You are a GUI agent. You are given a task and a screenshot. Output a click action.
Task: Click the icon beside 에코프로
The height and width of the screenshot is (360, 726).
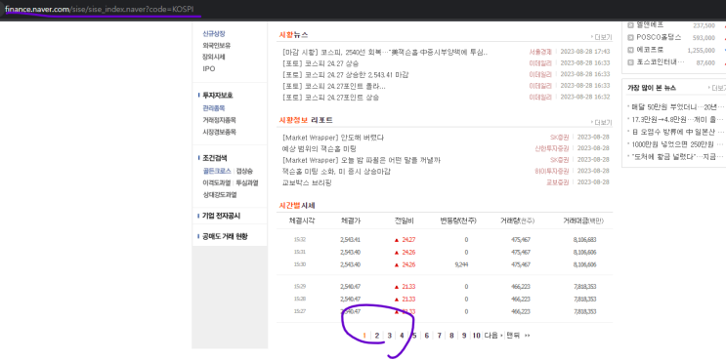(x=630, y=50)
